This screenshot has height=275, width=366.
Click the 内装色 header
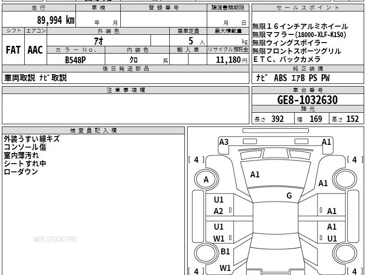coord(137,50)
